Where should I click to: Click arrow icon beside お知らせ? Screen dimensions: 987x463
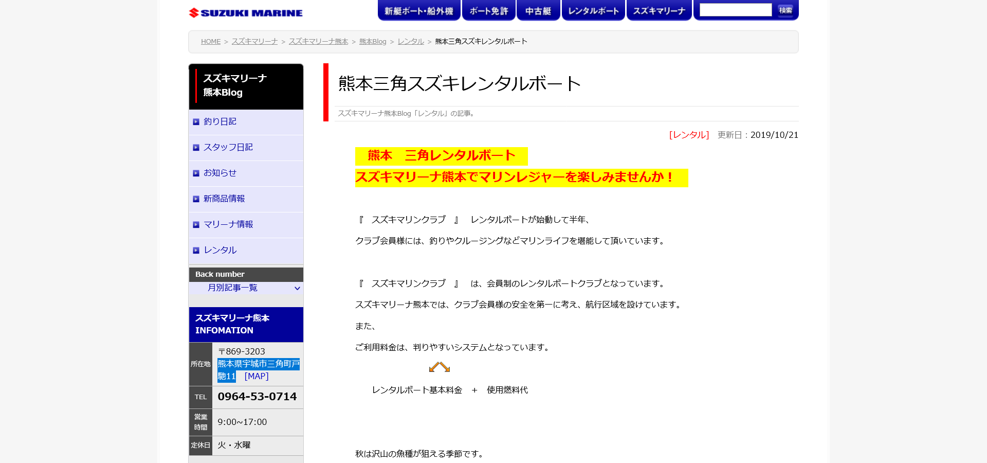[196, 173]
